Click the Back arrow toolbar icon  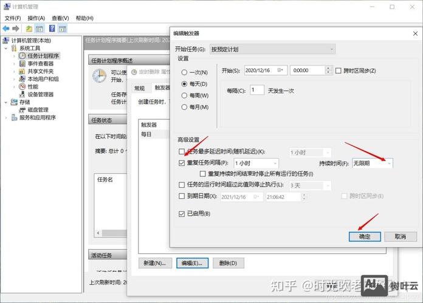6,28
